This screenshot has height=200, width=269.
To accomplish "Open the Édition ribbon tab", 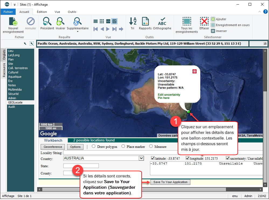I will (42, 12).
